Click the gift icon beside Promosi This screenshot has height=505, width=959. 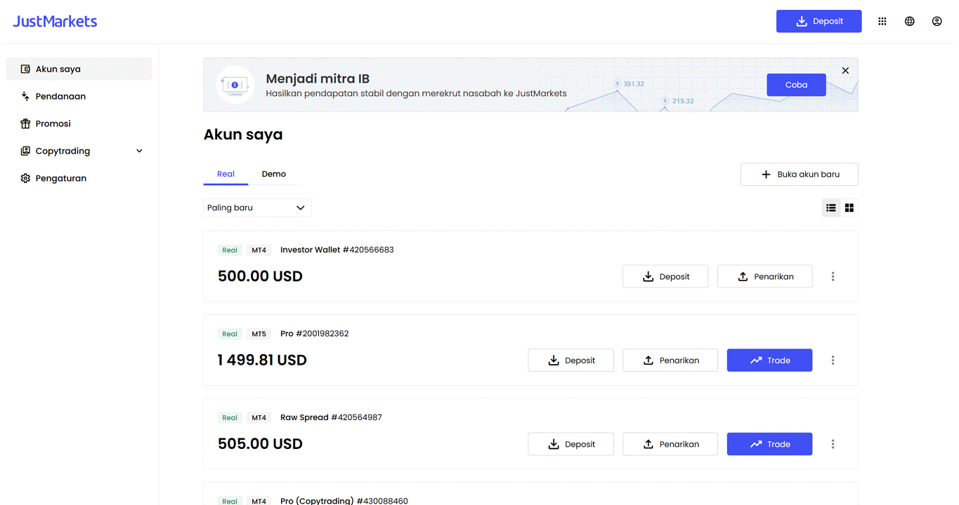tap(25, 123)
